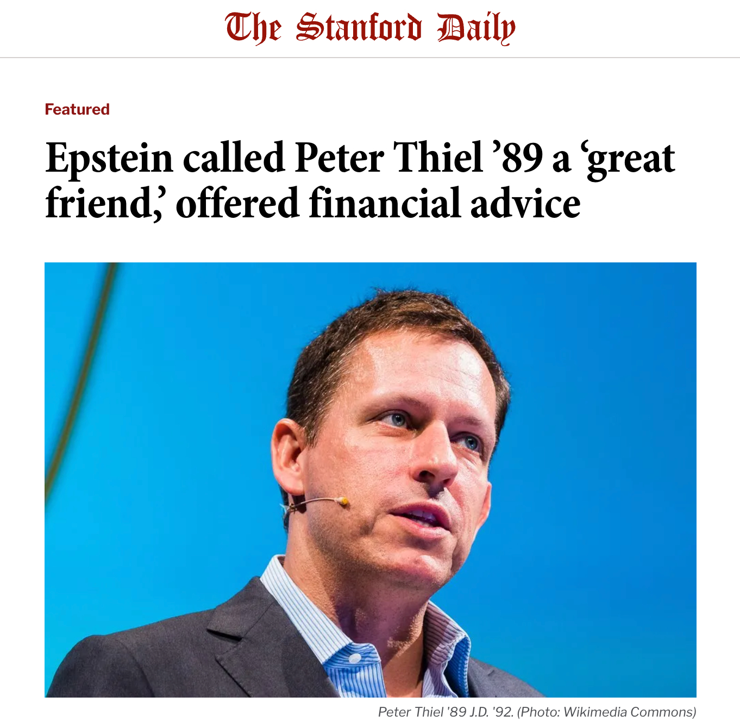Open the article's hero photo

pyautogui.click(x=370, y=479)
